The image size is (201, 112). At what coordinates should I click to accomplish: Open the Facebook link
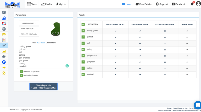pyautogui.click(x=179, y=4)
